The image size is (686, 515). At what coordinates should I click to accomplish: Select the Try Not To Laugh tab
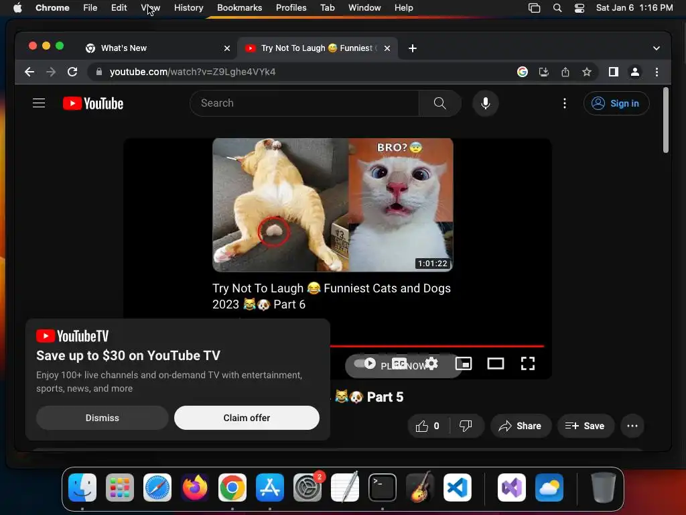click(316, 48)
